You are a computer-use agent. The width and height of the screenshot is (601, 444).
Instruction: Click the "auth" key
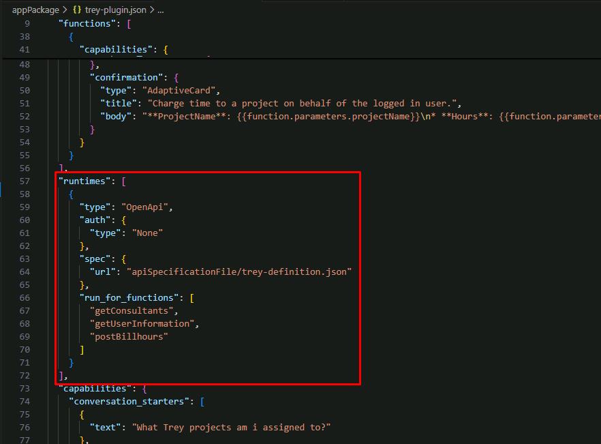coord(95,220)
